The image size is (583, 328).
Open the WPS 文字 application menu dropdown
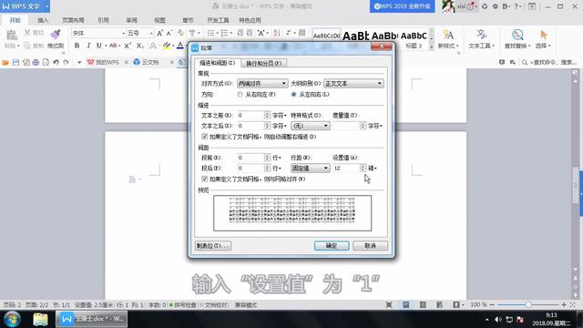point(47,6)
